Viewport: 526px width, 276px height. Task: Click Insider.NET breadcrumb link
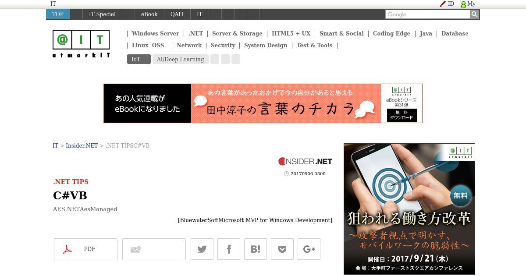82,146
